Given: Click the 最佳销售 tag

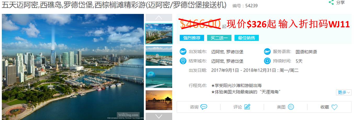Looking at the screenshot, I should [246, 38].
